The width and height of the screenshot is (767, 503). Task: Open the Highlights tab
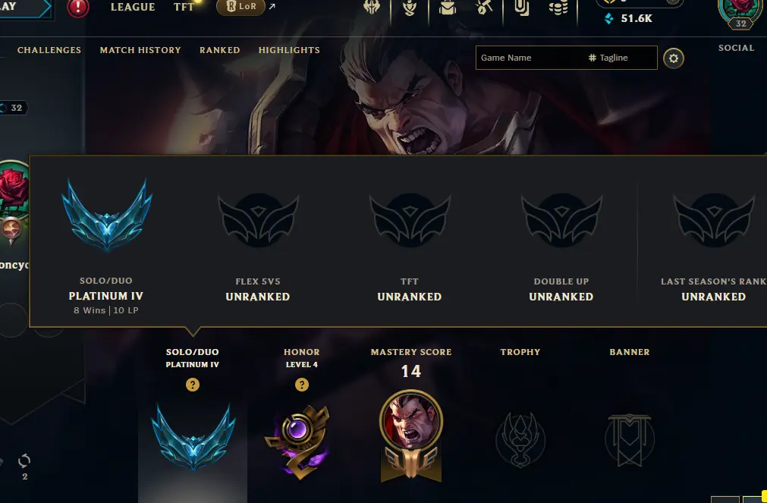point(289,50)
